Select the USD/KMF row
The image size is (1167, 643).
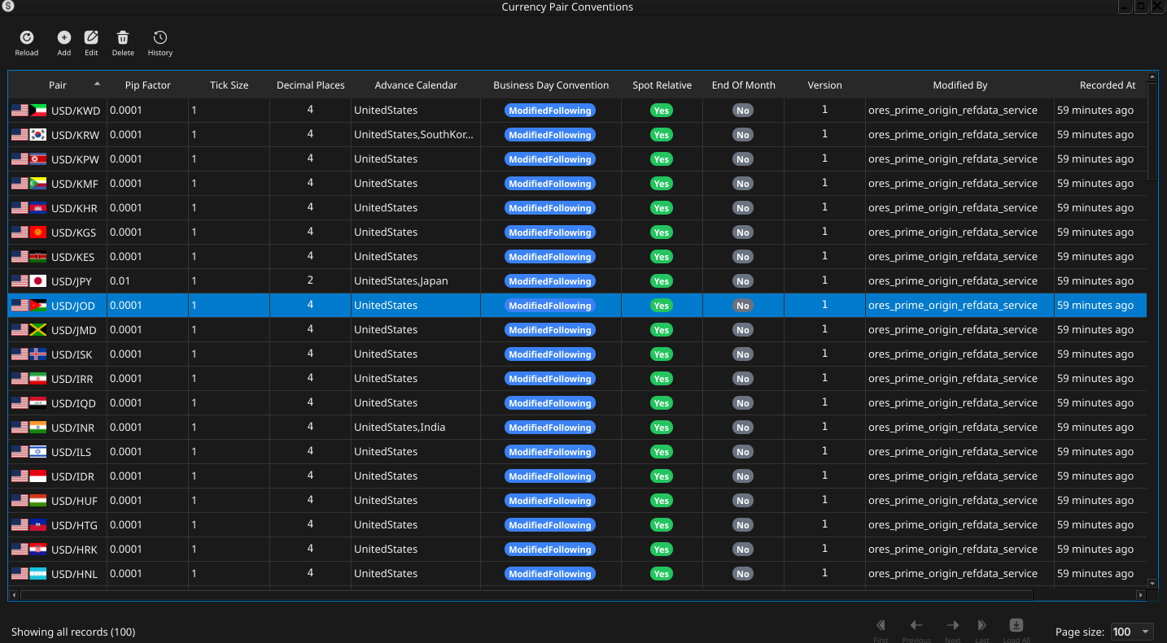coord(578,184)
